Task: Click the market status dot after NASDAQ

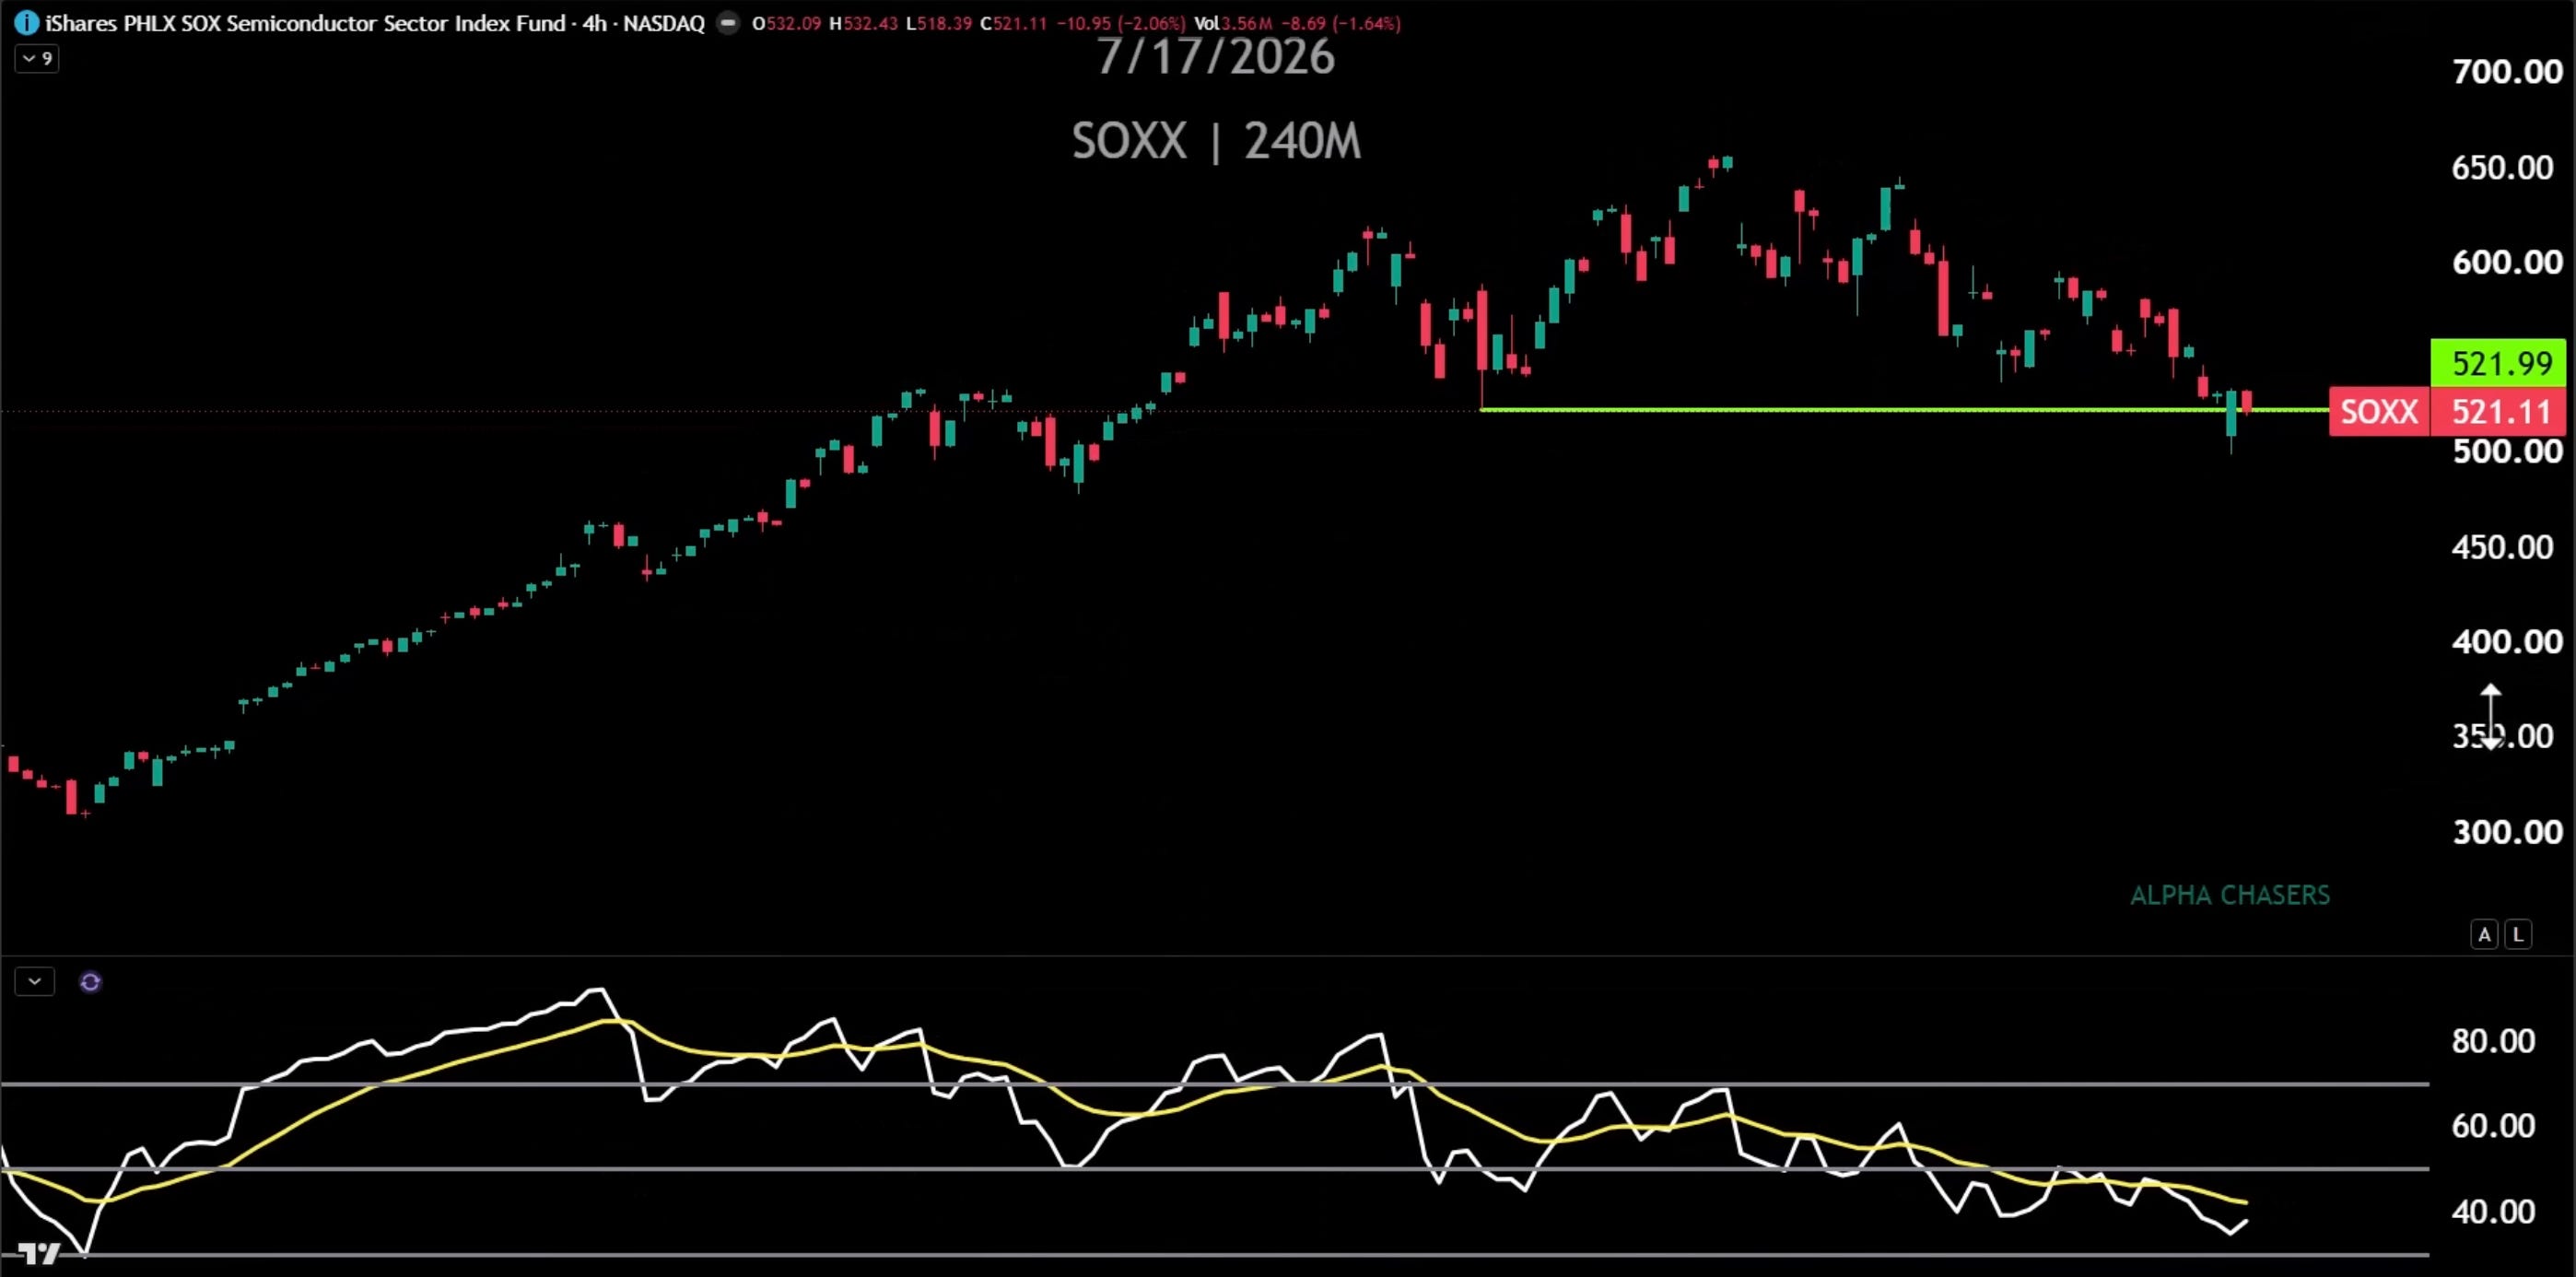Action: pos(729,23)
